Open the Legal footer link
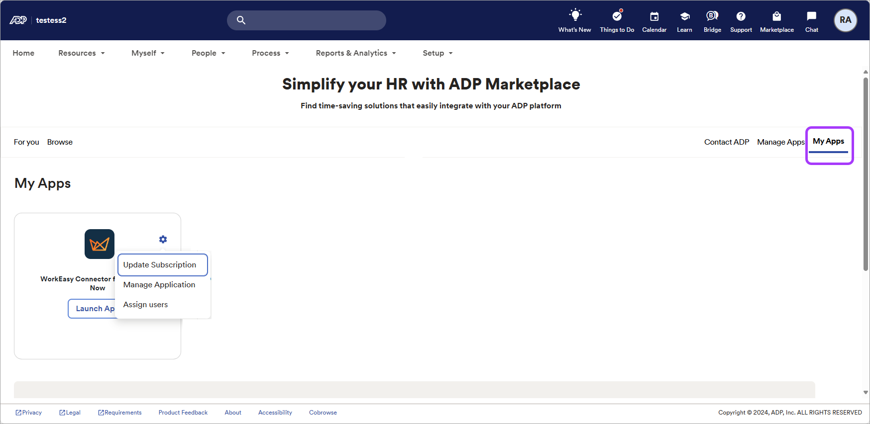The image size is (870, 424). tap(70, 413)
